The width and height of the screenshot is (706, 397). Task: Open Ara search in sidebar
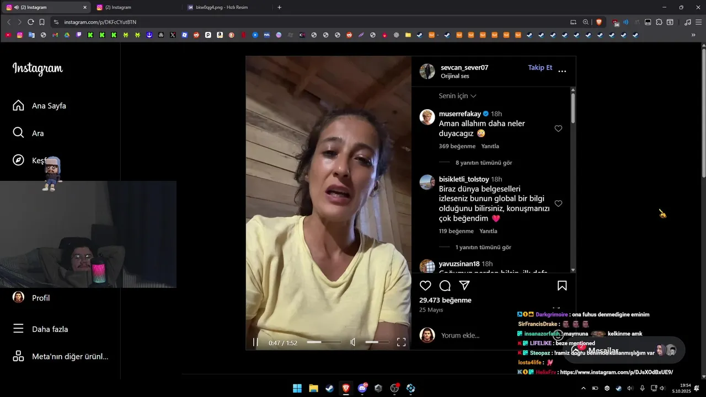click(29, 133)
